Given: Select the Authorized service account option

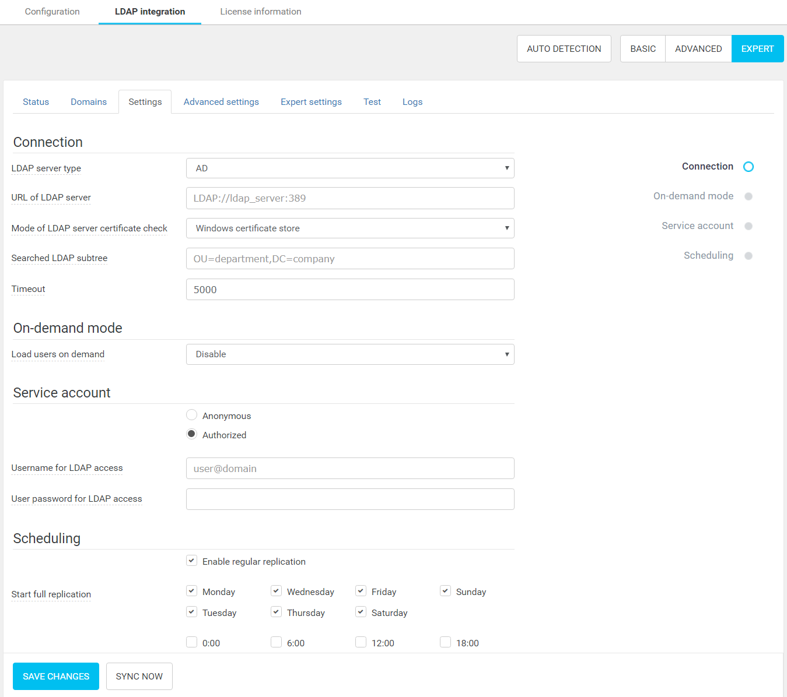Looking at the screenshot, I should pos(191,434).
